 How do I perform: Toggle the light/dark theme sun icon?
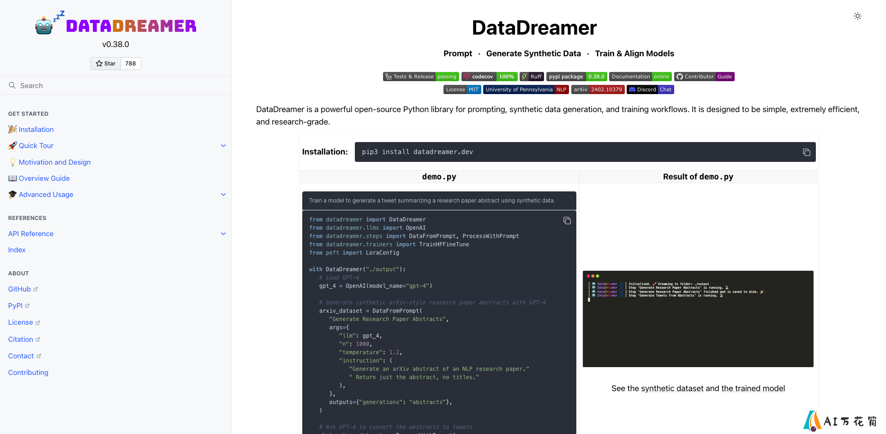857,16
